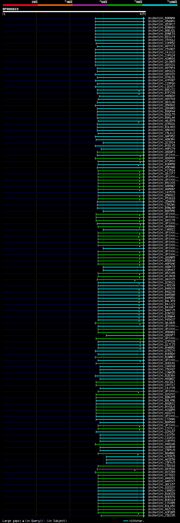The height and width of the screenshot is (523, 180).
Task: Select the UniRef100_A6ZYJ1 label
Action: [161, 509]
